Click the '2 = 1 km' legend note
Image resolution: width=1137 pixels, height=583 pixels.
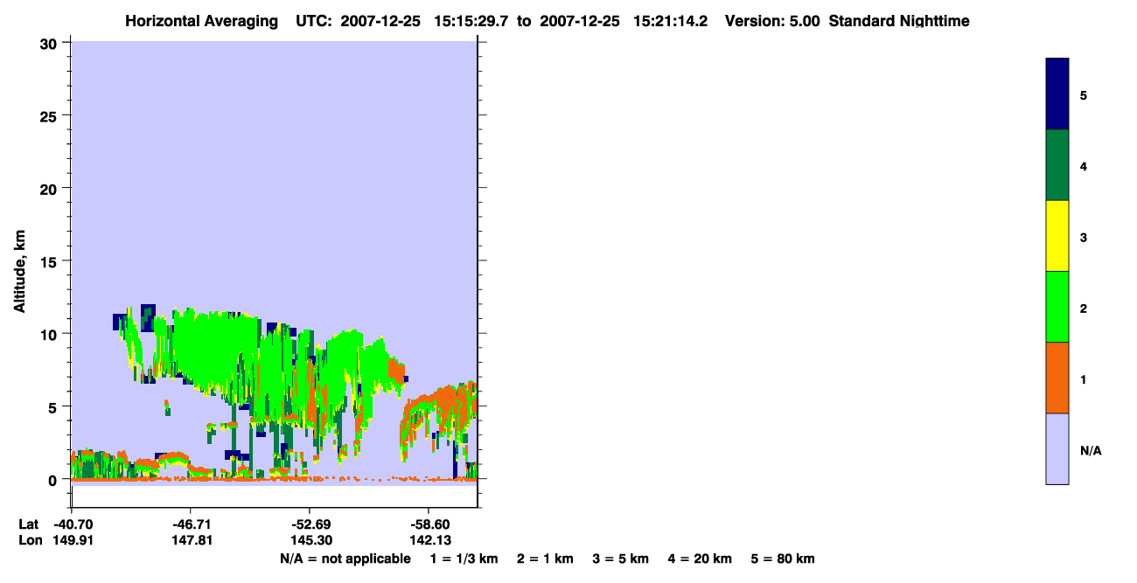pos(545,559)
